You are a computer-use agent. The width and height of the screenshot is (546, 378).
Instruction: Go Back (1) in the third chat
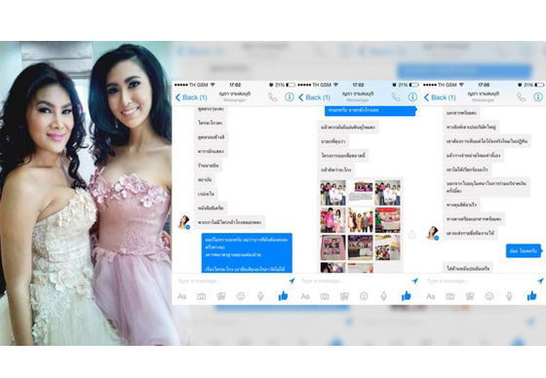click(440, 97)
